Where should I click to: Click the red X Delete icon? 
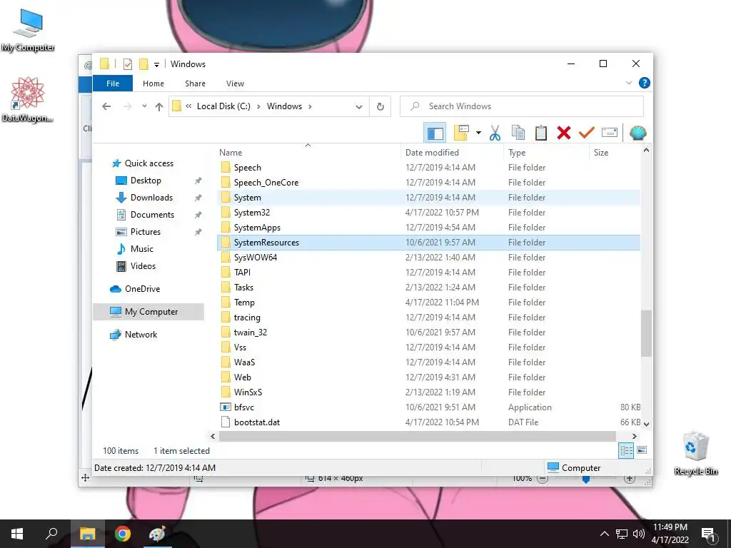click(x=564, y=133)
